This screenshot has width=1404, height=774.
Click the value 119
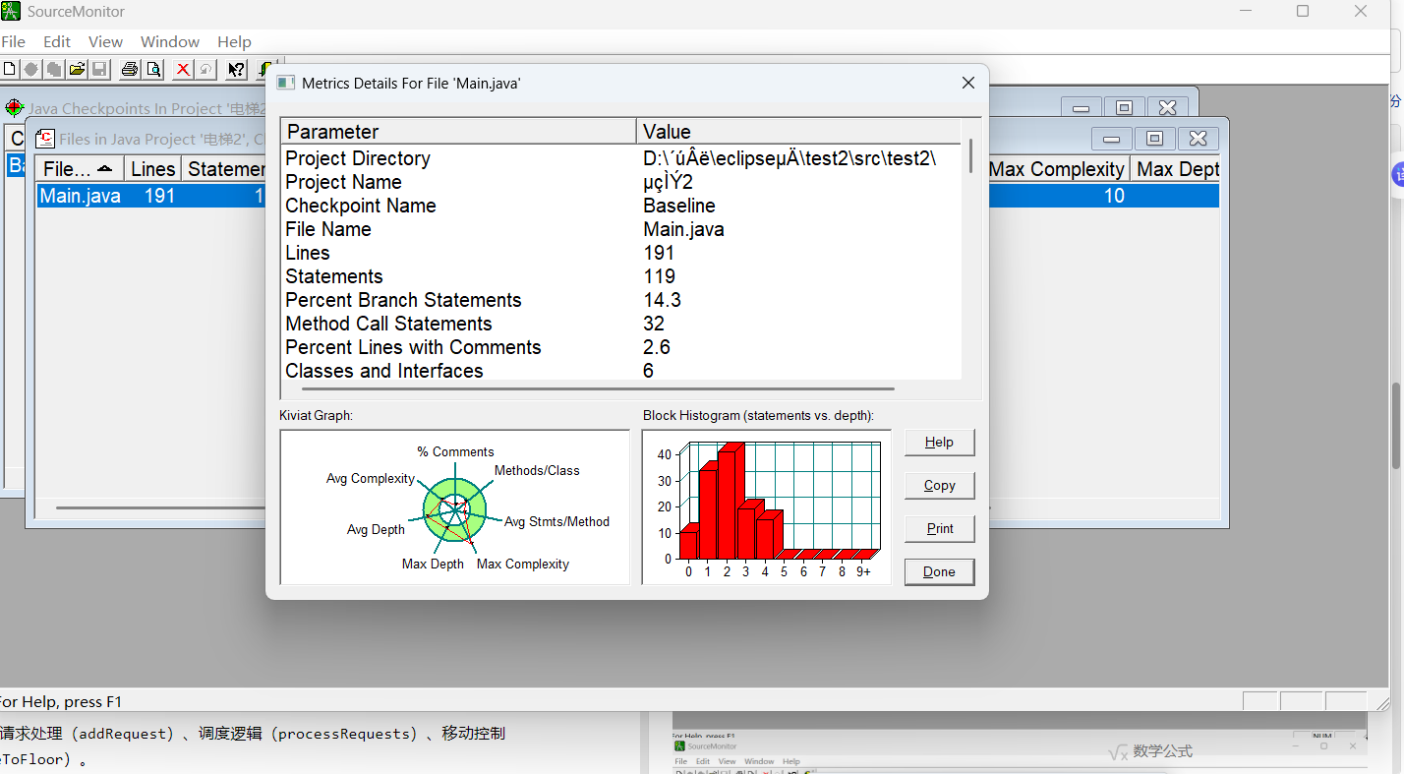(x=660, y=276)
